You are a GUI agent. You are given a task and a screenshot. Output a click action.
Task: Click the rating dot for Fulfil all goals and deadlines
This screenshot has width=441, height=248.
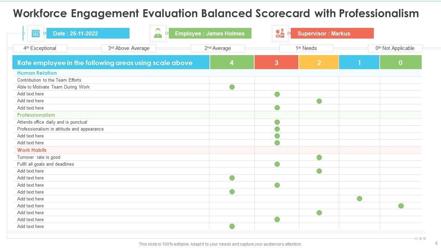tap(277, 164)
